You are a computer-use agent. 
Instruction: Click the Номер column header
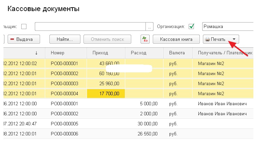point(66,53)
